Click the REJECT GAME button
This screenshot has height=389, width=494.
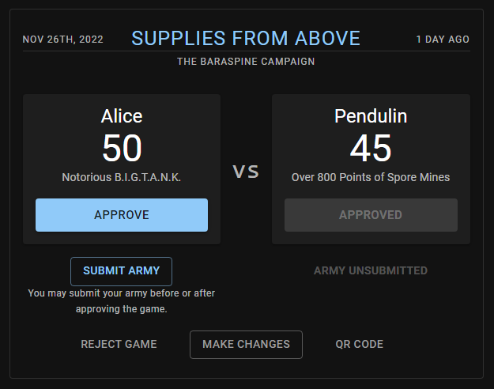tap(119, 344)
